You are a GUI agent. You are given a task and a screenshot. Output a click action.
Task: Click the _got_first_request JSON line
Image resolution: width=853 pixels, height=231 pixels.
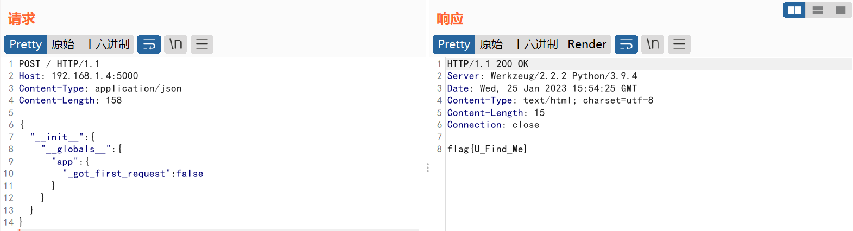(x=133, y=174)
